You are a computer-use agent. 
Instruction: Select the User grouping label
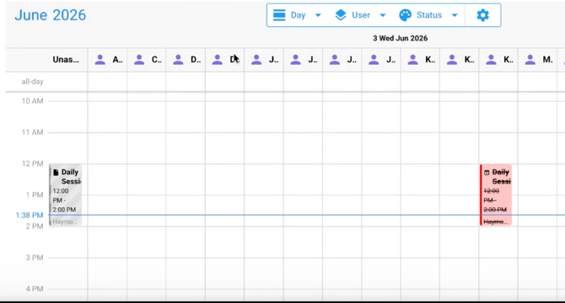click(x=361, y=15)
